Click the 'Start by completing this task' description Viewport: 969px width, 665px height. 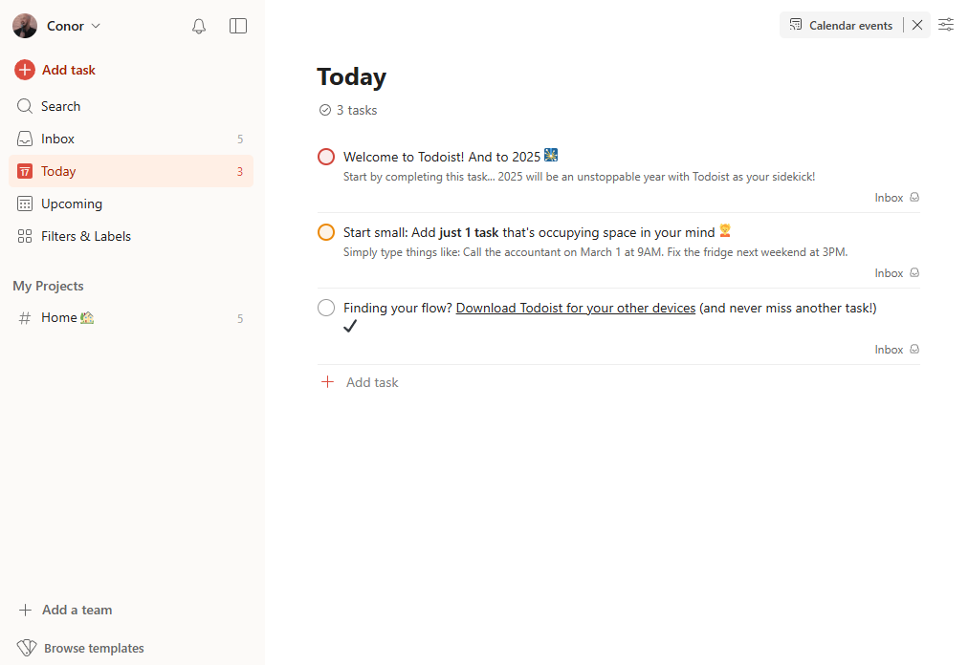tap(579, 177)
